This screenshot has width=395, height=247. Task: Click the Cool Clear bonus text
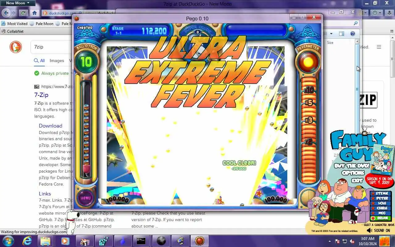tap(239, 163)
